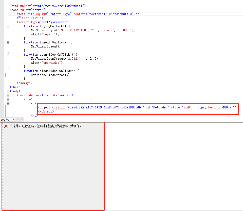This screenshot has height=211, width=243.
Task: Click the "admin" string argument
Action: (x=108, y=30)
